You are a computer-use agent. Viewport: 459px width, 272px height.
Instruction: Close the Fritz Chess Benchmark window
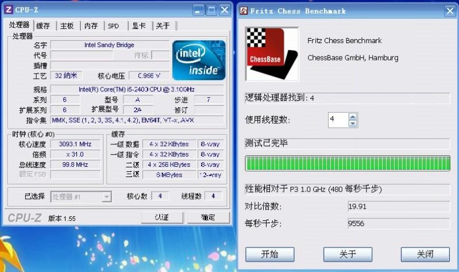[x=450, y=11]
